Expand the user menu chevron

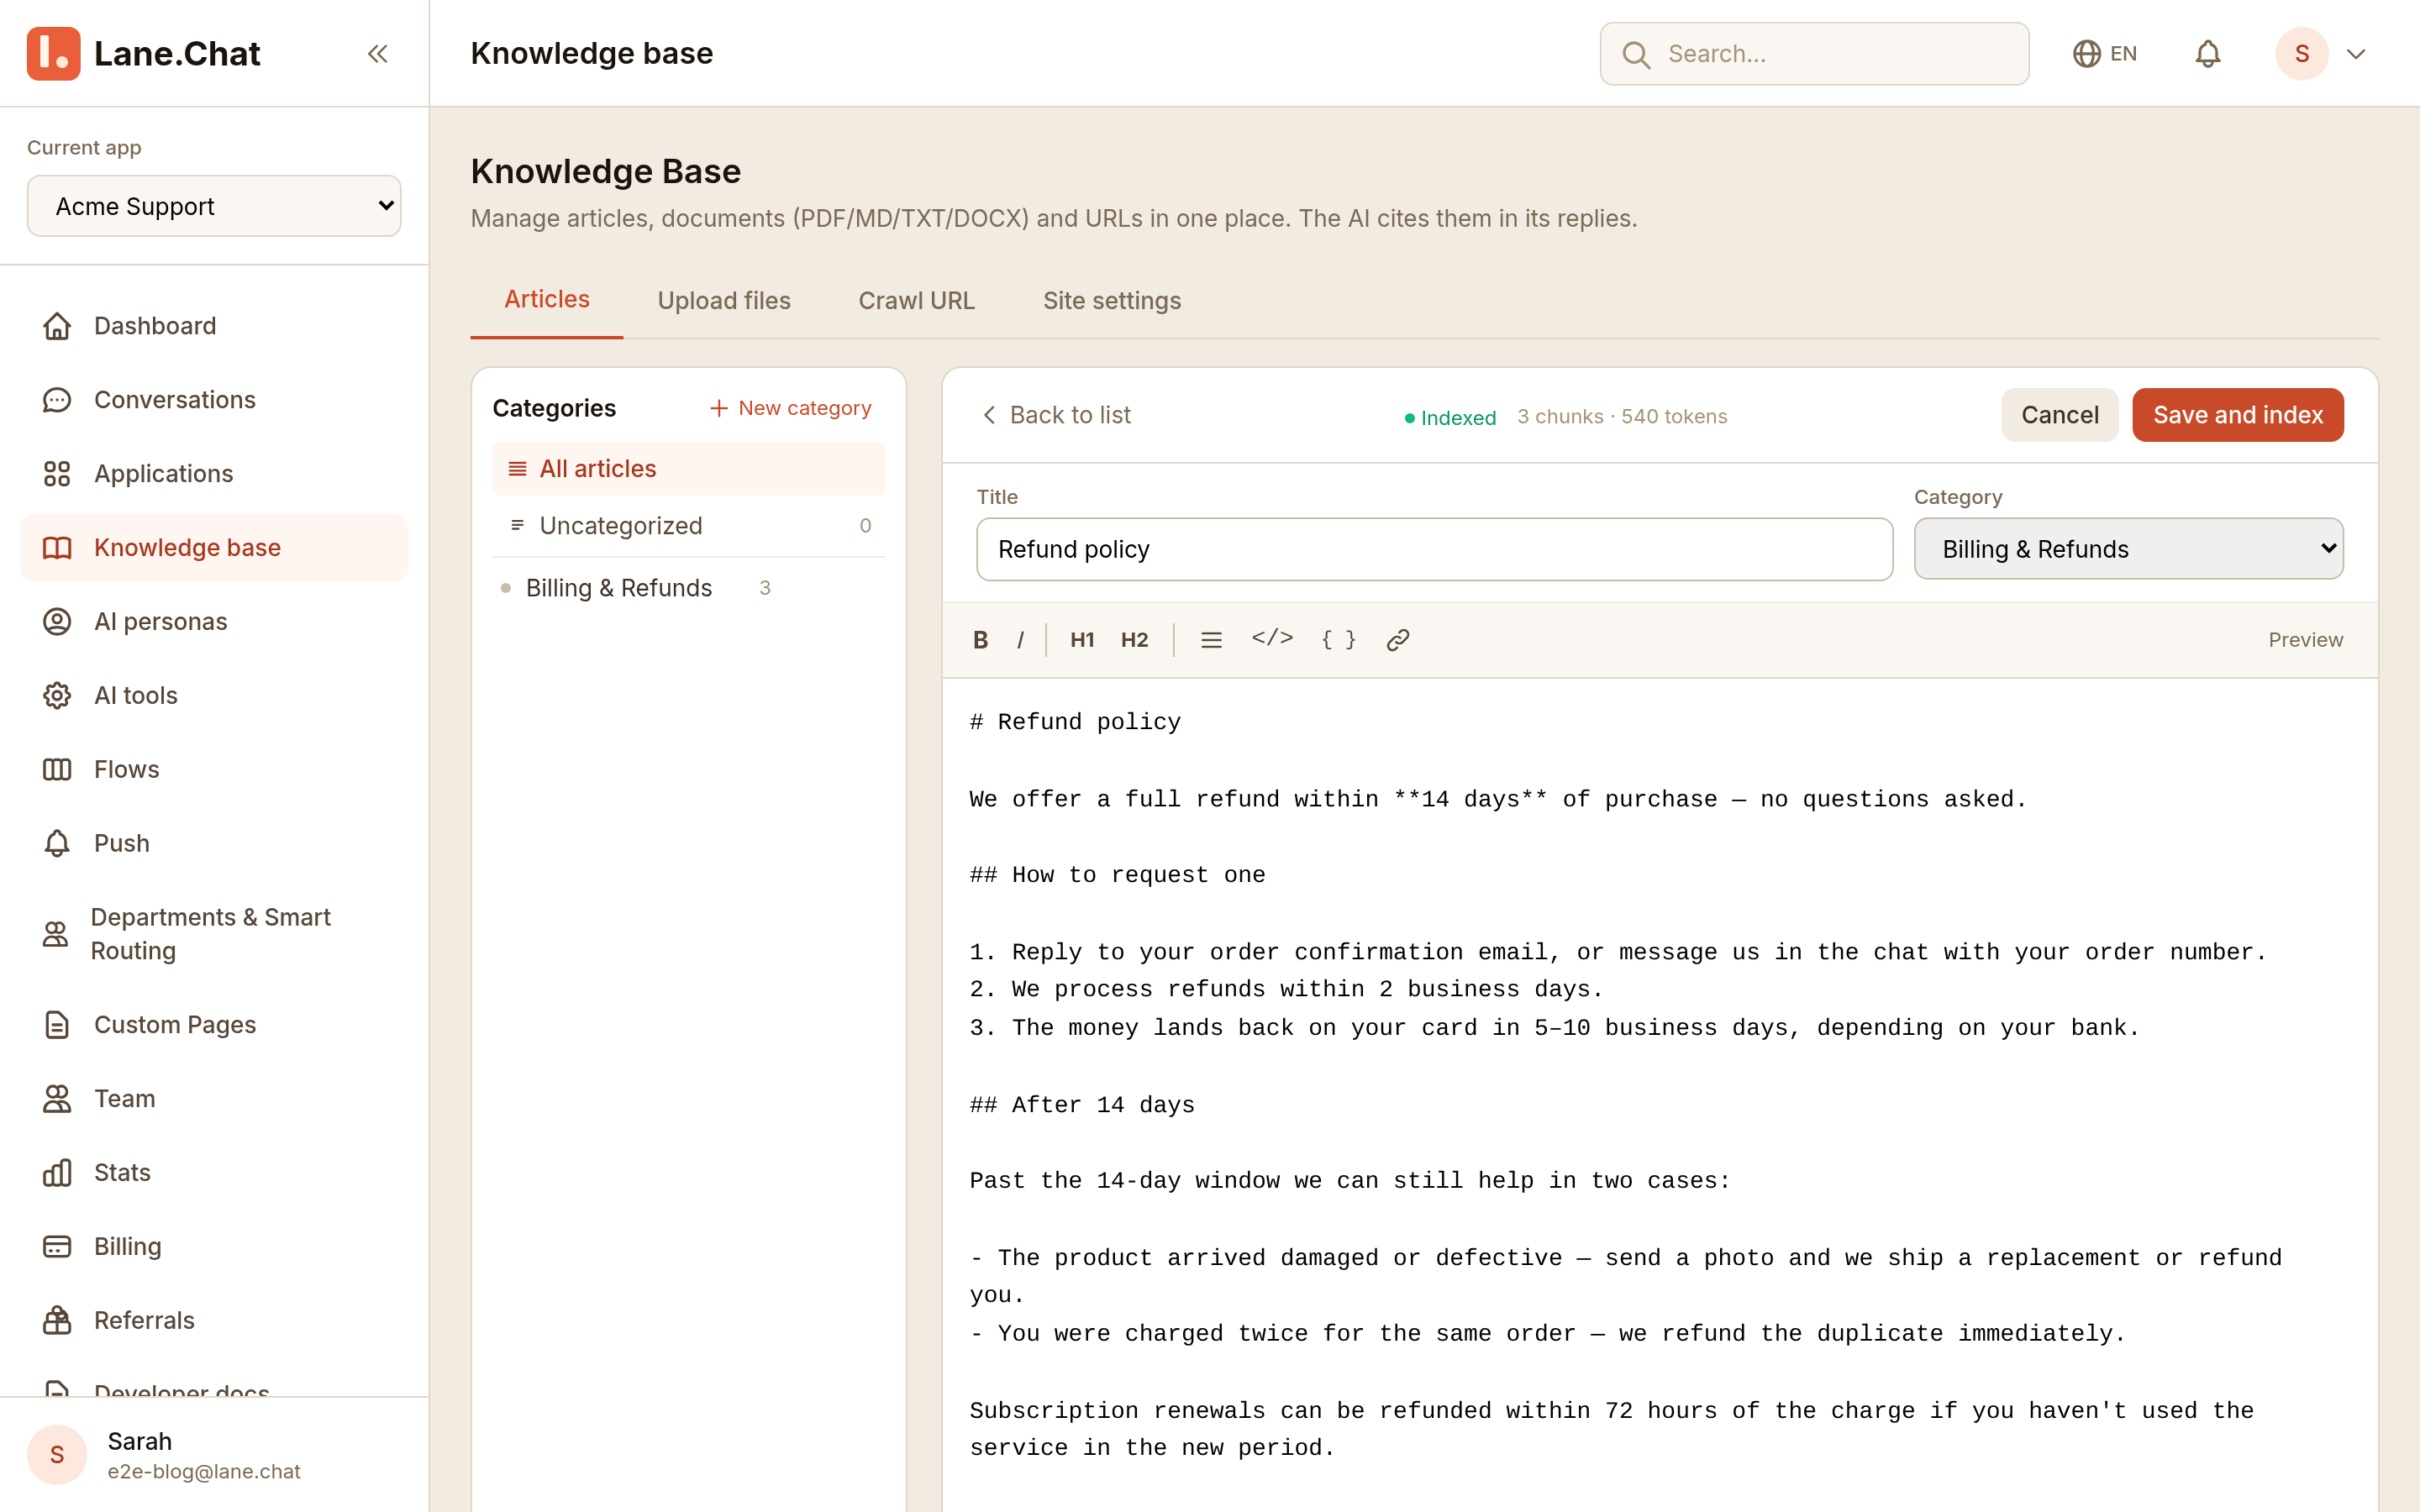tap(2356, 54)
